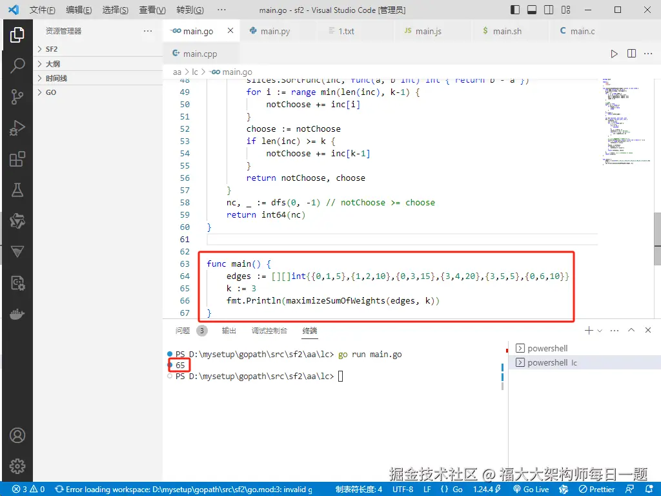Viewport: 661px width, 496px height.
Task: Close the main.go tab
Action: pos(230,30)
